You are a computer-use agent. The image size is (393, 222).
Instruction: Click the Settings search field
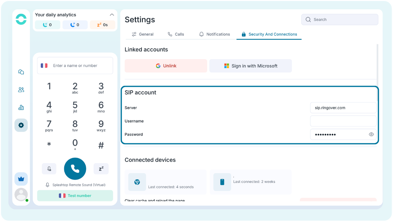340,20
